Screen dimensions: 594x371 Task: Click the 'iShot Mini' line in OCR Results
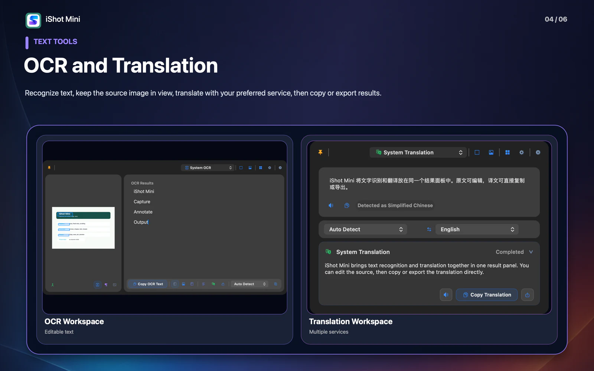(144, 191)
